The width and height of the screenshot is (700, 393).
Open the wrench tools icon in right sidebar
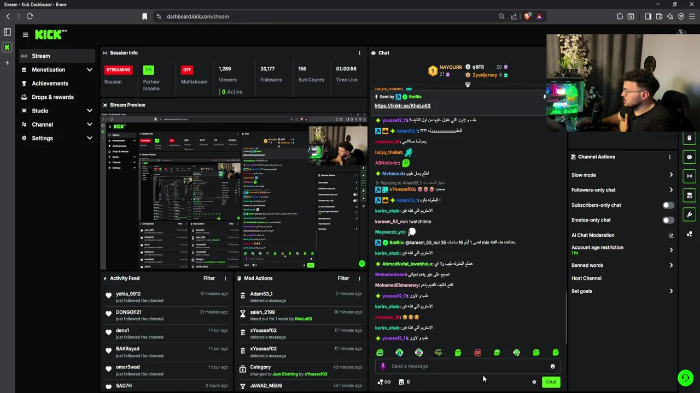click(689, 215)
